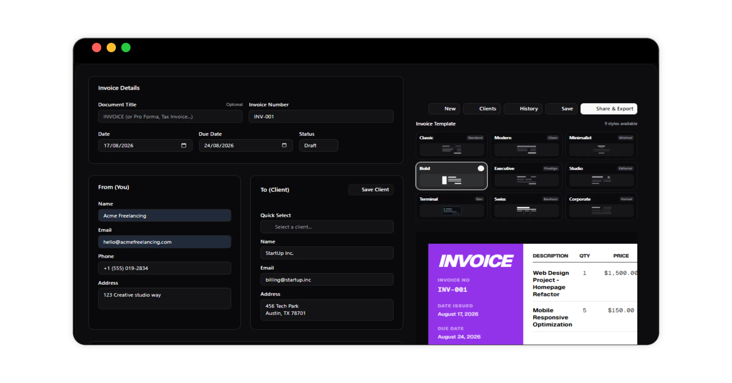The image size is (732, 383).
Task: Select the Bold invoice template card
Action: click(451, 176)
